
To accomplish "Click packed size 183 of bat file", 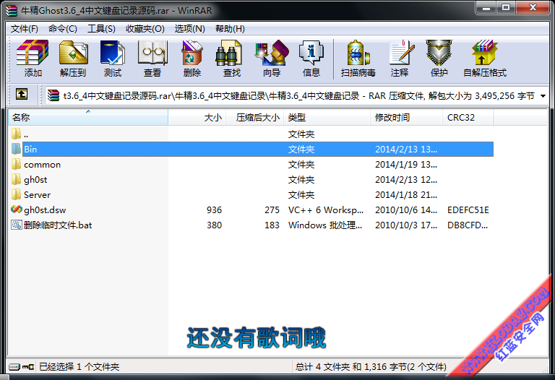I will pos(272,225).
